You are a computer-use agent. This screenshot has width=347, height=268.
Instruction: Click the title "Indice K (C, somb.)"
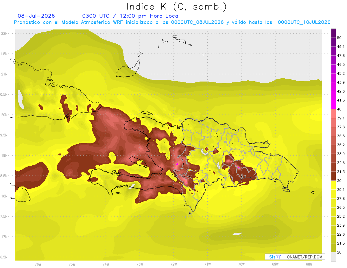point(177,7)
